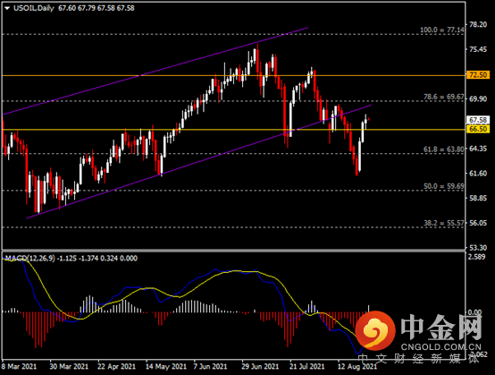Click the Fibonacci label 38.2 = 55.57
Viewport: 495px width, 375px height.
444,223
